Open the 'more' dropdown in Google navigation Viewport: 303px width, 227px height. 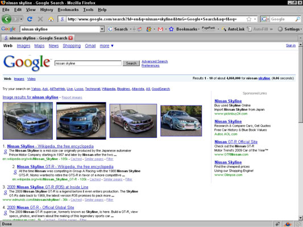pyautogui.click(x=106, y=46)
